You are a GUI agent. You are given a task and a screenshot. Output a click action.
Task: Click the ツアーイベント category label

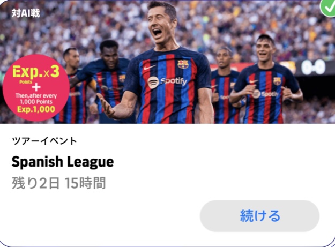pyautogui.click(x=44, y=141)
